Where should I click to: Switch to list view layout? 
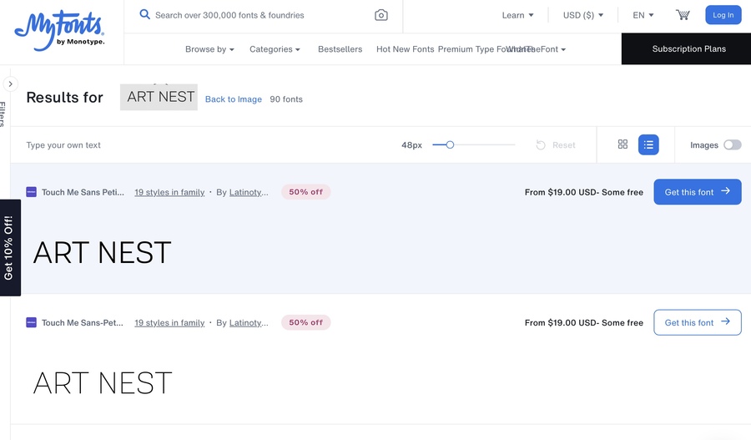tap(648, 144)
